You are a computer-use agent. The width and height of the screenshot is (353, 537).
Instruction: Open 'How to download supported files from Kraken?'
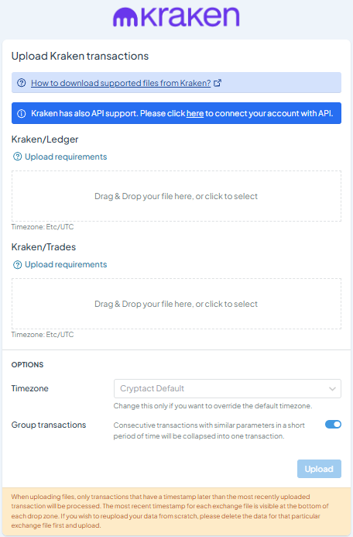coord(121,83)
